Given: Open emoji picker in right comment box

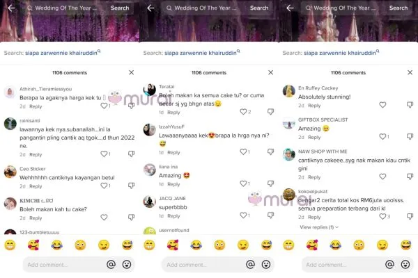Looking at the screenshot, I should pyautogui.click(x=405, y=264).
